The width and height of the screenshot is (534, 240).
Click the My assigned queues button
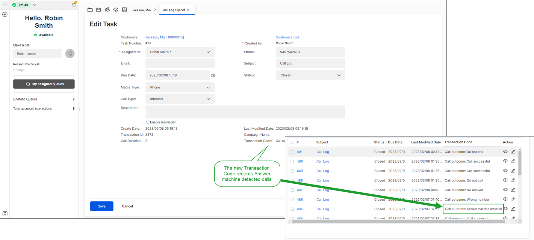click(44, 84)
